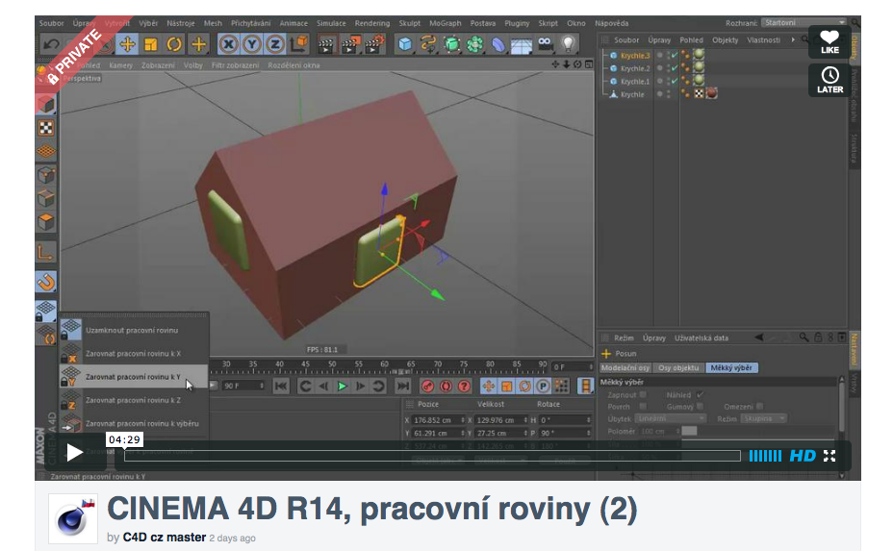Click the Render Settings clapperboard gear icon

pyautogui.click(x=374, y=44)
